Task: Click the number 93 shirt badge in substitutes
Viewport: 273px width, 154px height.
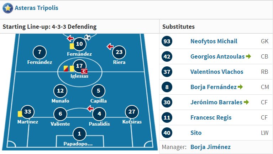Action: pos(167,41)
